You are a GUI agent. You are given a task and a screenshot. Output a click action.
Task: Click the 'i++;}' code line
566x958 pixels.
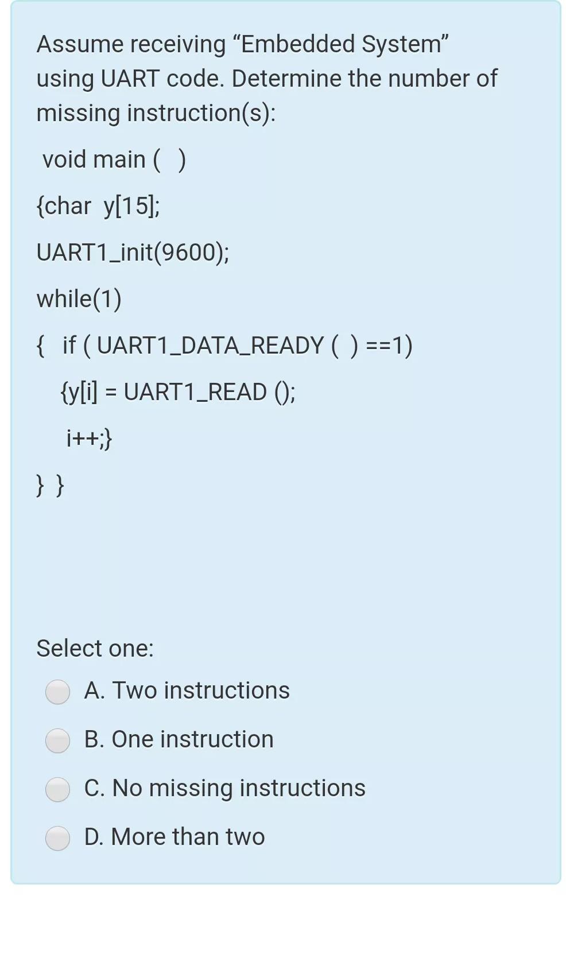tap(89, 439)
